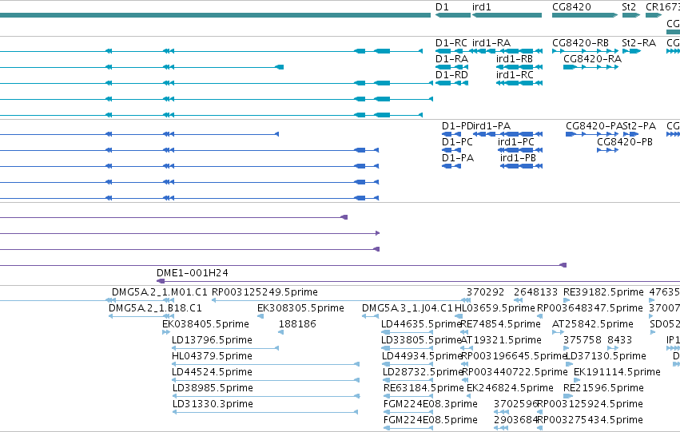The width and height of the screenshot is (680, 432).
Task: Select the EK038405.5prime EST
Action: point(166,332)
